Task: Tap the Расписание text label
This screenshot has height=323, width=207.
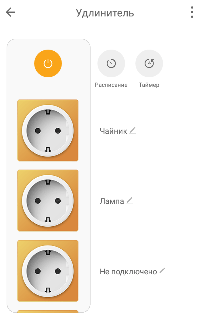Action: 111,85
